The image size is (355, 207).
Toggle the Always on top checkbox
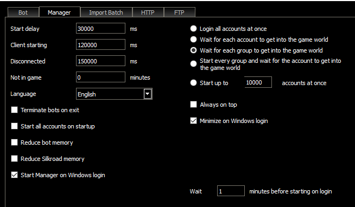click(x=194, y=105)
